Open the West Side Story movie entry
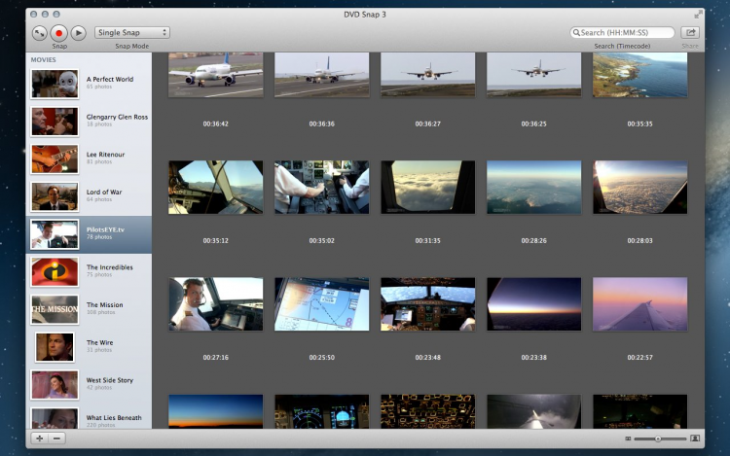 [x=89, y=385]
